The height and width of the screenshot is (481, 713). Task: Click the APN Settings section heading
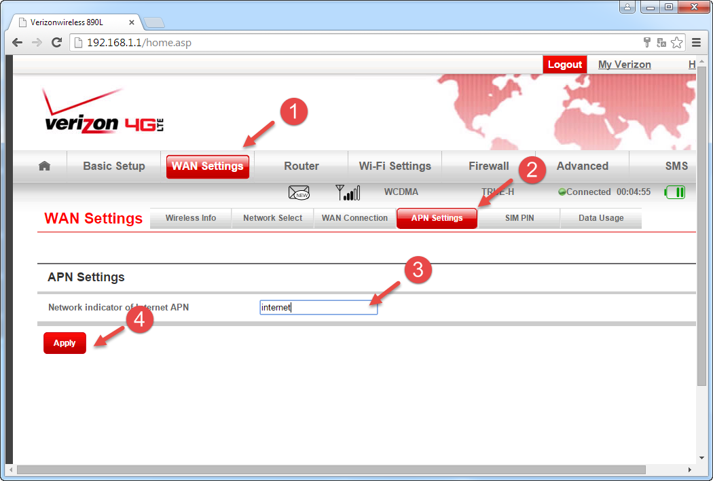[x=86, y=277]
